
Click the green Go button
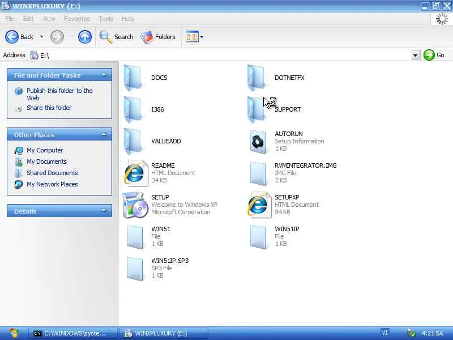click(434, 55)
